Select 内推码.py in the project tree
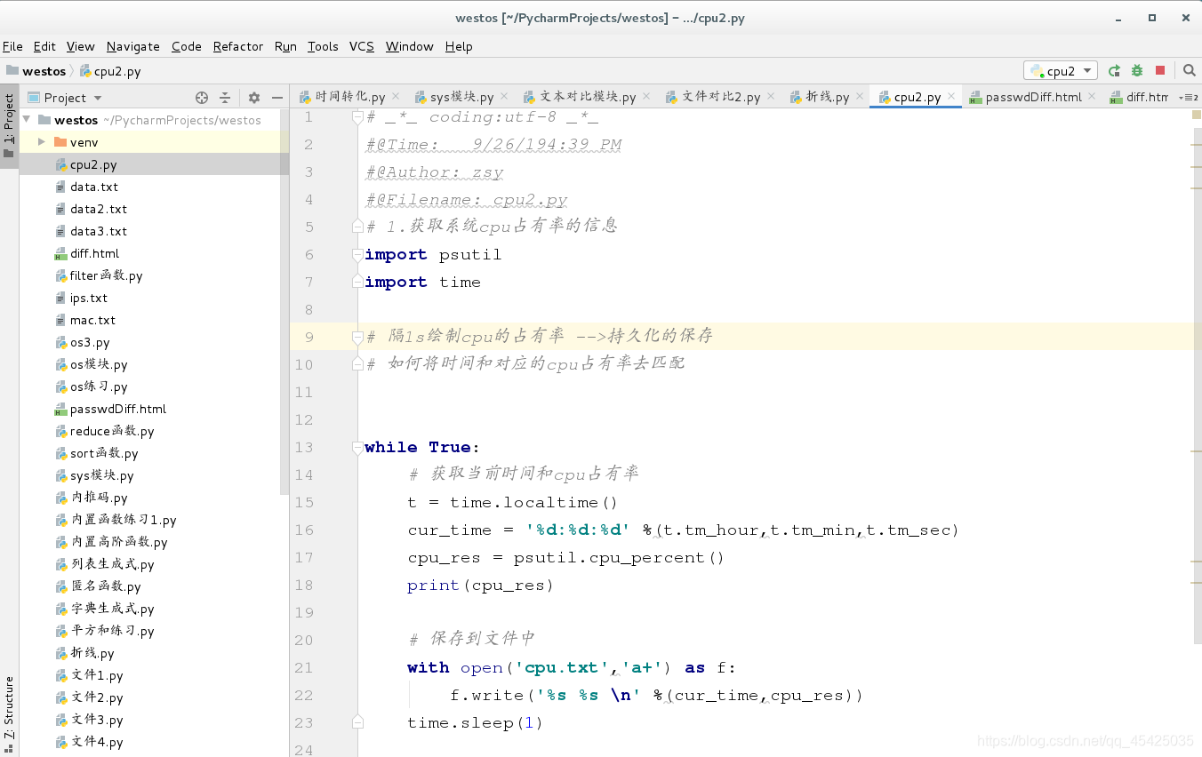 pyautogui.click(x=99, y=498)
